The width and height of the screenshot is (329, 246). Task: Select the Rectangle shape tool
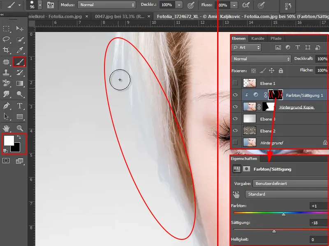[20, 116]
